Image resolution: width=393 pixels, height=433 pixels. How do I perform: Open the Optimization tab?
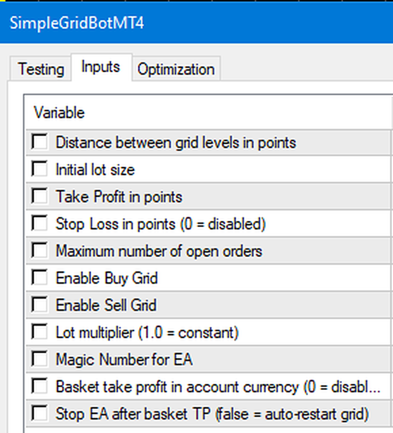point(176,69)
